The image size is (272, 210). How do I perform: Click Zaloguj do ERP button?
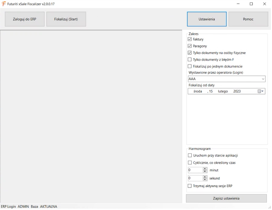pos(25,19)
